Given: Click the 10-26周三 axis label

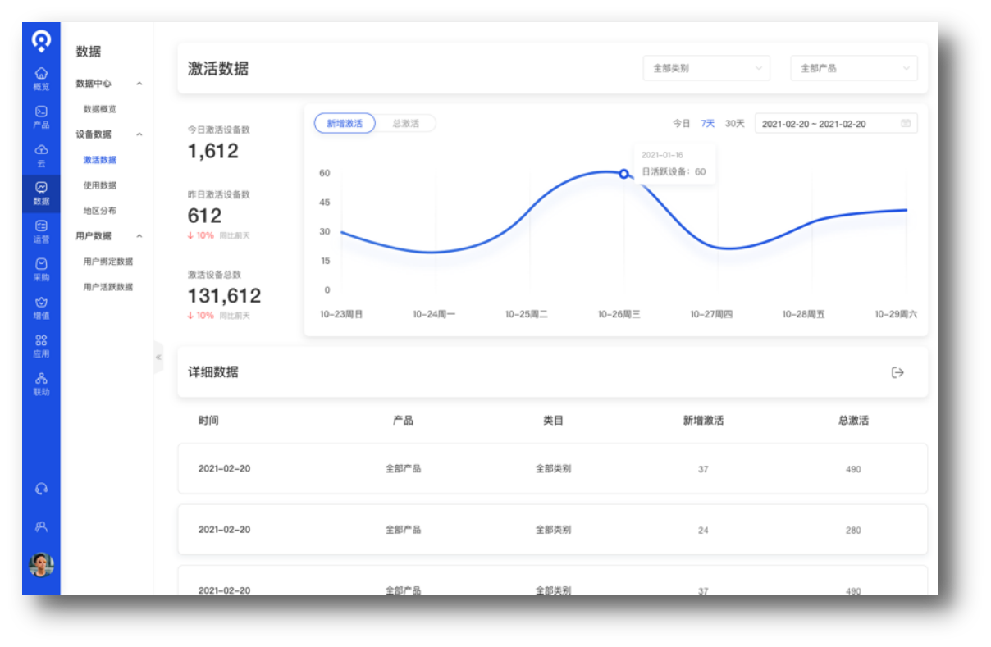Looking at the screenshot, I should [619, 314].
